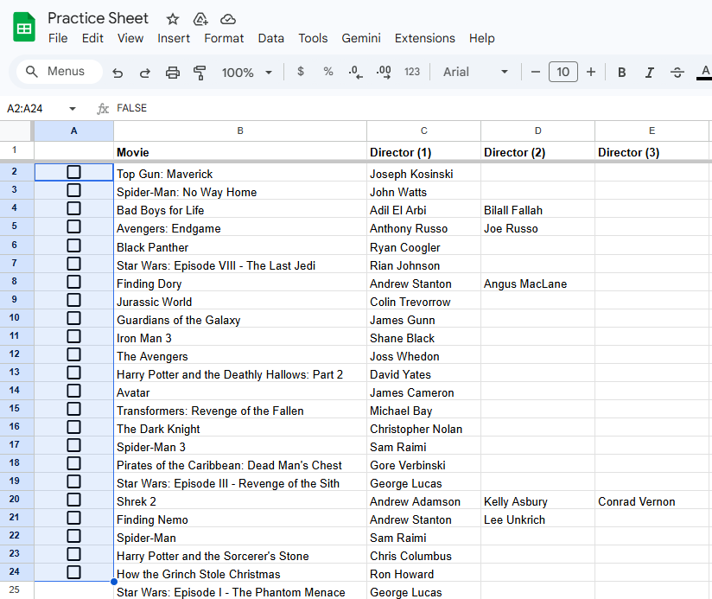
Task: Click the Practice Sheet title to rename
Action: (x=99, y=18)
